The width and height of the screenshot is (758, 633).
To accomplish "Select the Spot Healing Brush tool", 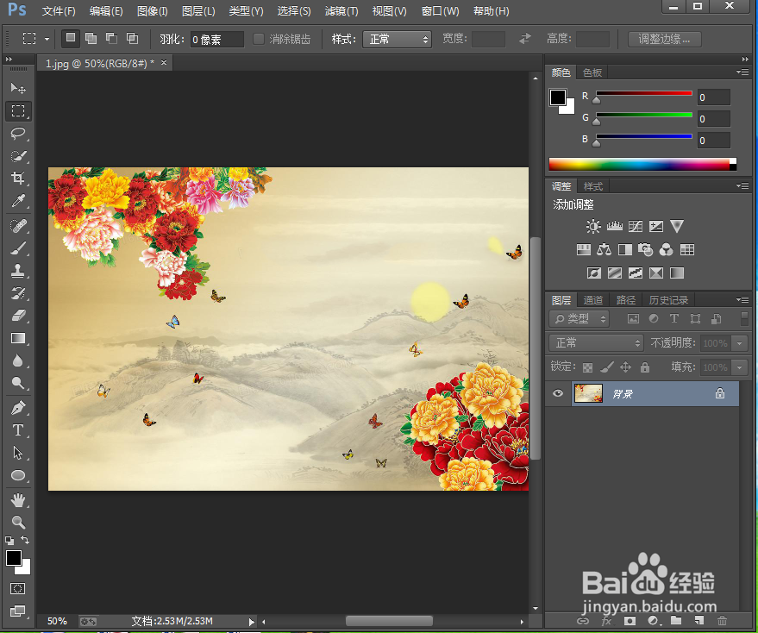I will click(18, 226).
